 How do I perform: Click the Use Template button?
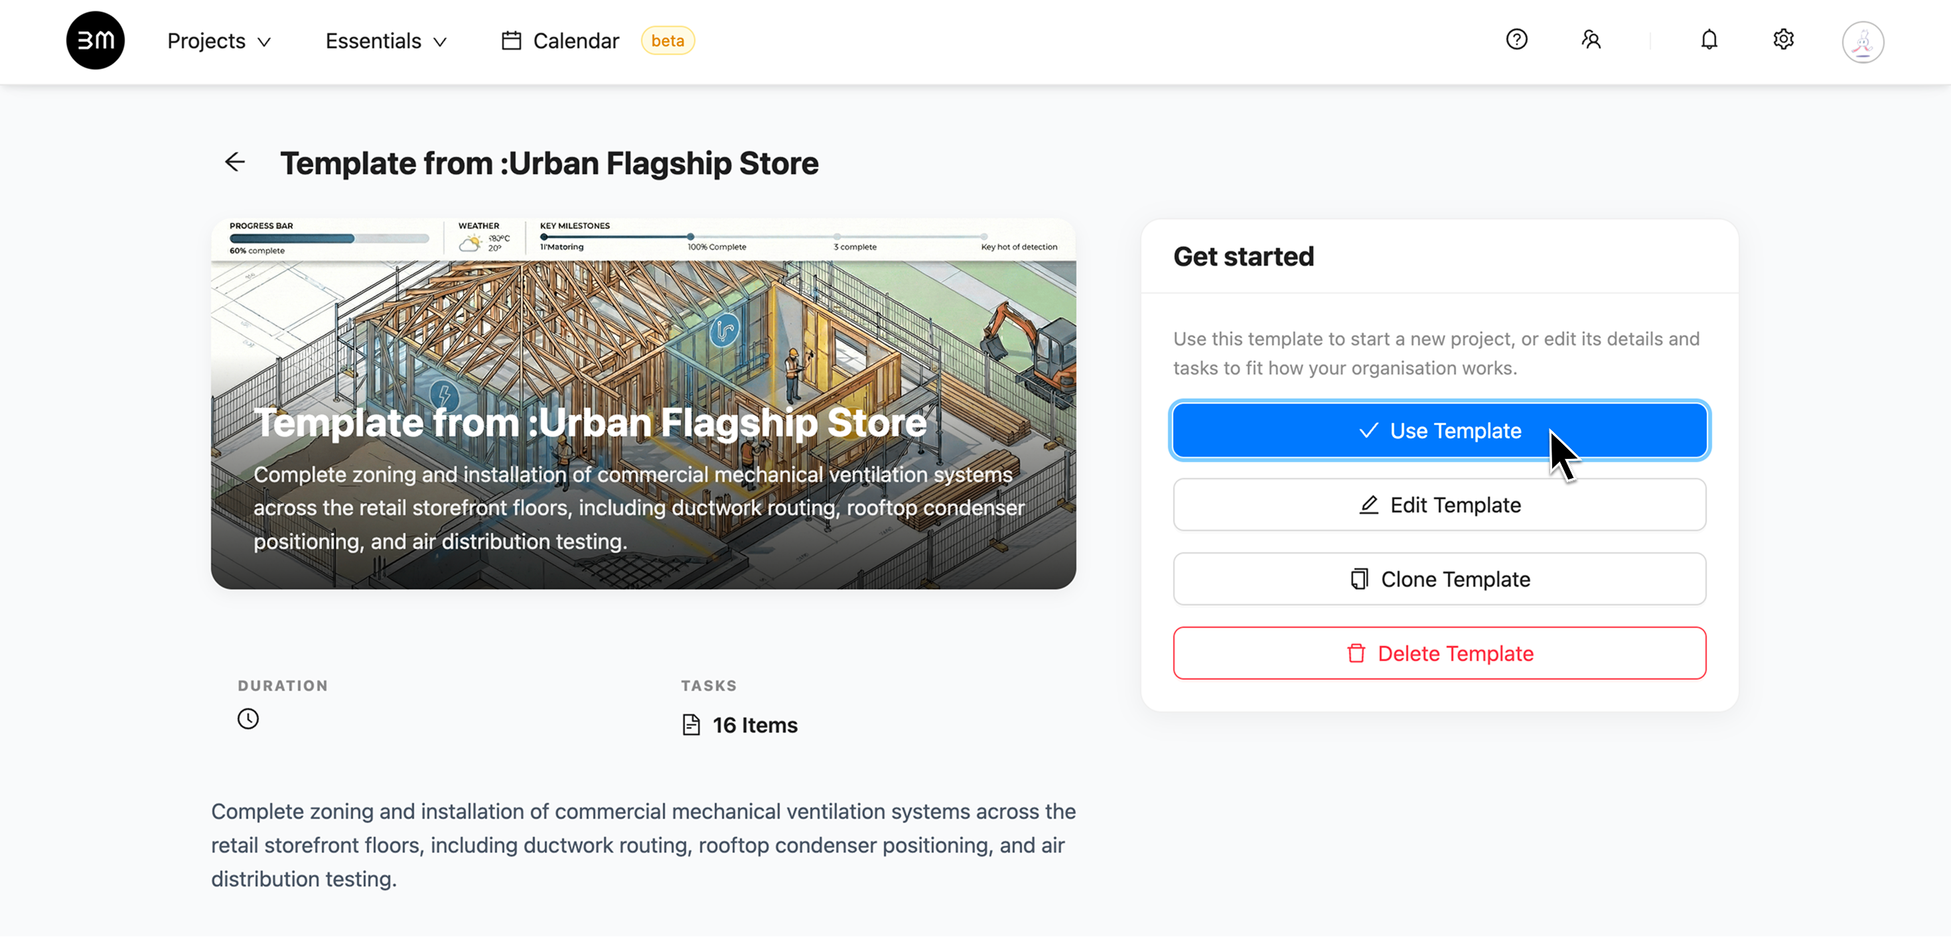tap(1439, 430)
